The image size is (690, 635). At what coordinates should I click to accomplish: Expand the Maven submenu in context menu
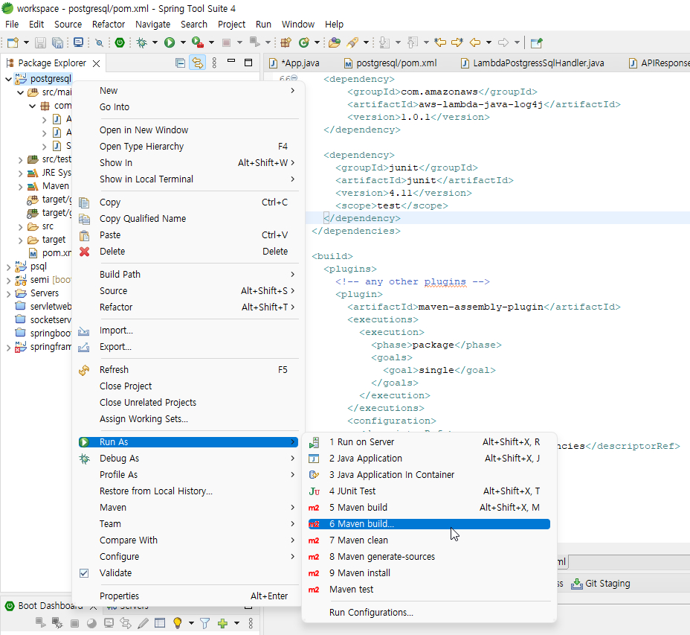click(113, 508)
